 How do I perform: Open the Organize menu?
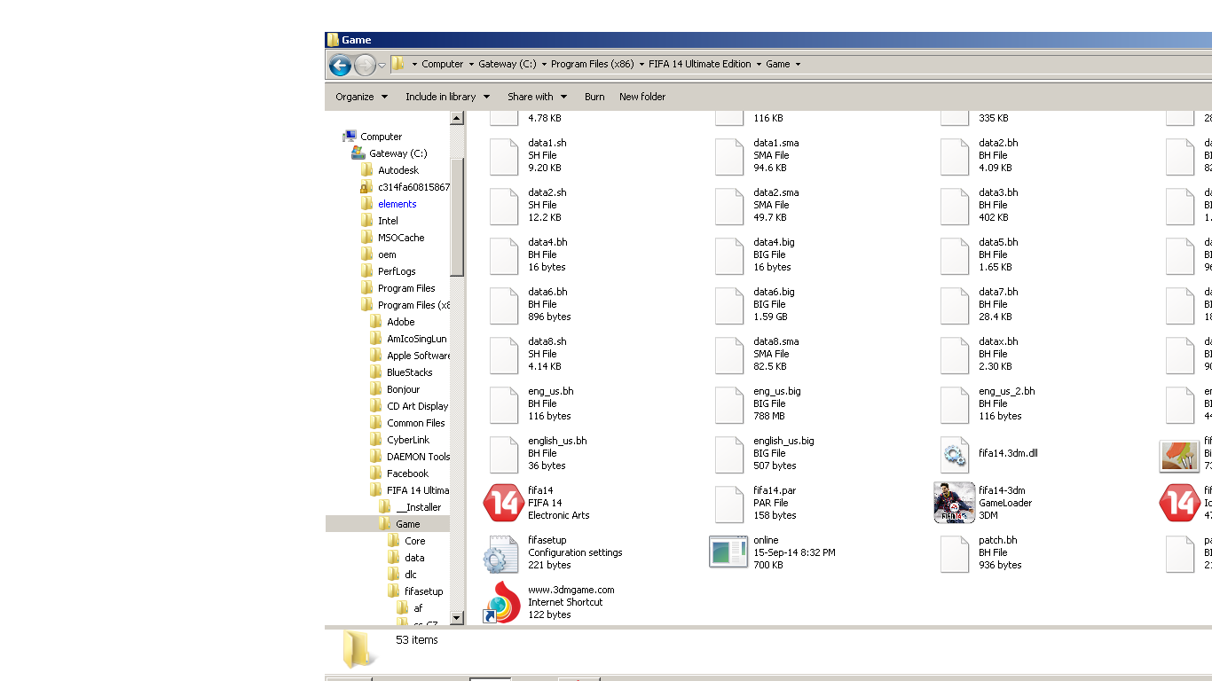tap(361, 97)
